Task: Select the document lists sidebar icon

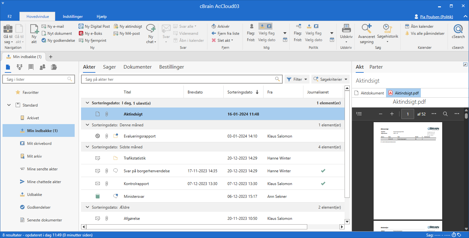Action: pyautogui.click(x=8, y=67)
